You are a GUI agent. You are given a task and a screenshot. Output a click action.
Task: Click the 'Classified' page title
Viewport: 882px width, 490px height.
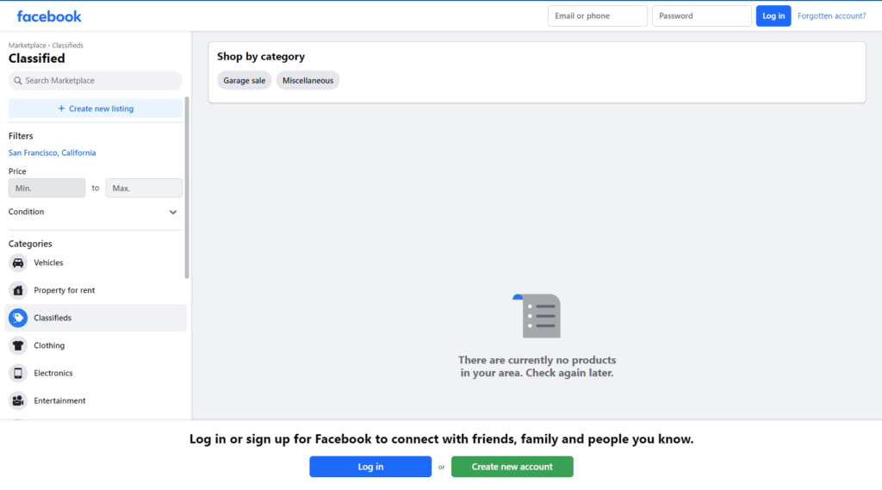coord(36,59)
